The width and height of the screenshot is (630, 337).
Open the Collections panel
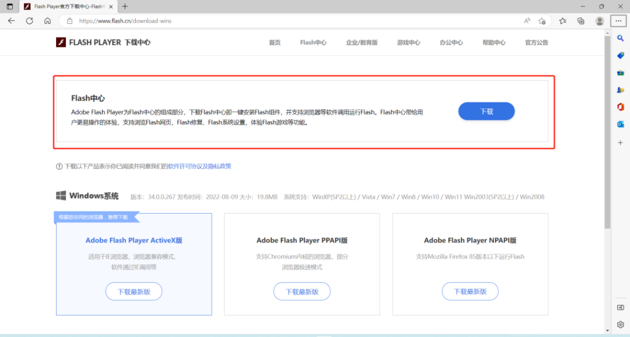(580, 21)
